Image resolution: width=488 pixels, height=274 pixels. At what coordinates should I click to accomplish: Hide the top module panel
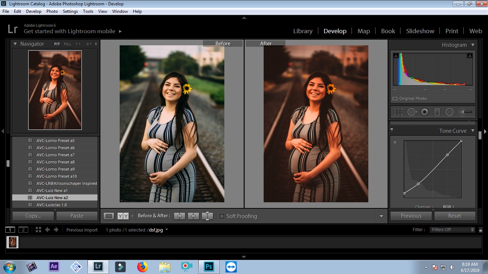[x=244, y=17]
